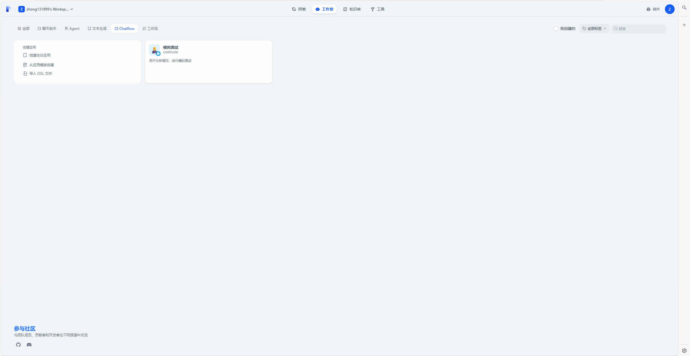The width and height of the screenshot is (690, 356).
Task: Toggle the 我创建的 checkbox
Action: pos(556,29)
